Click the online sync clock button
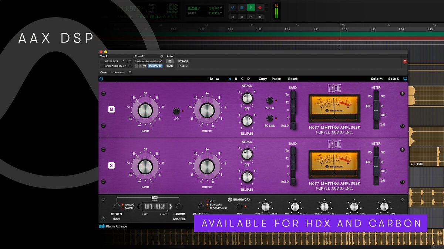444x249 pixels. click(233, 7)
